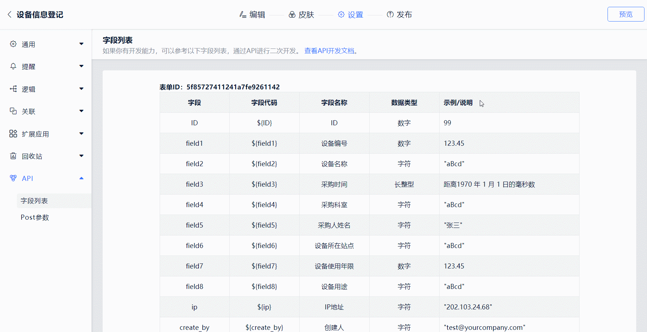Image resolution: width=647 pixels, height=332 pixels.
Task: Click the 通用 gear icon in sidebar
Action: pyautogui.click(x=13, y=44)
